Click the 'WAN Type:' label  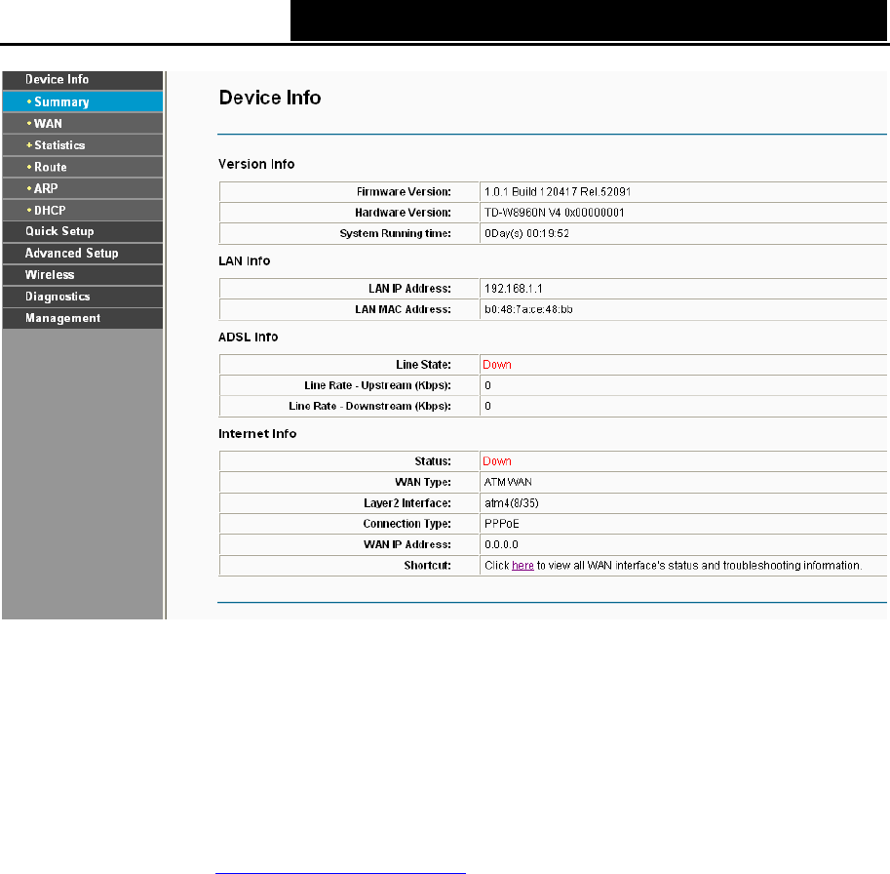[423, 482]
